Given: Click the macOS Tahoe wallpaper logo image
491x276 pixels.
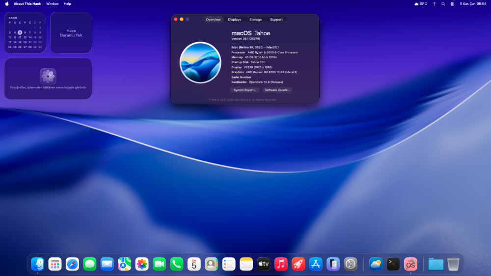Looking at the screenshot, I should point(200,63).
